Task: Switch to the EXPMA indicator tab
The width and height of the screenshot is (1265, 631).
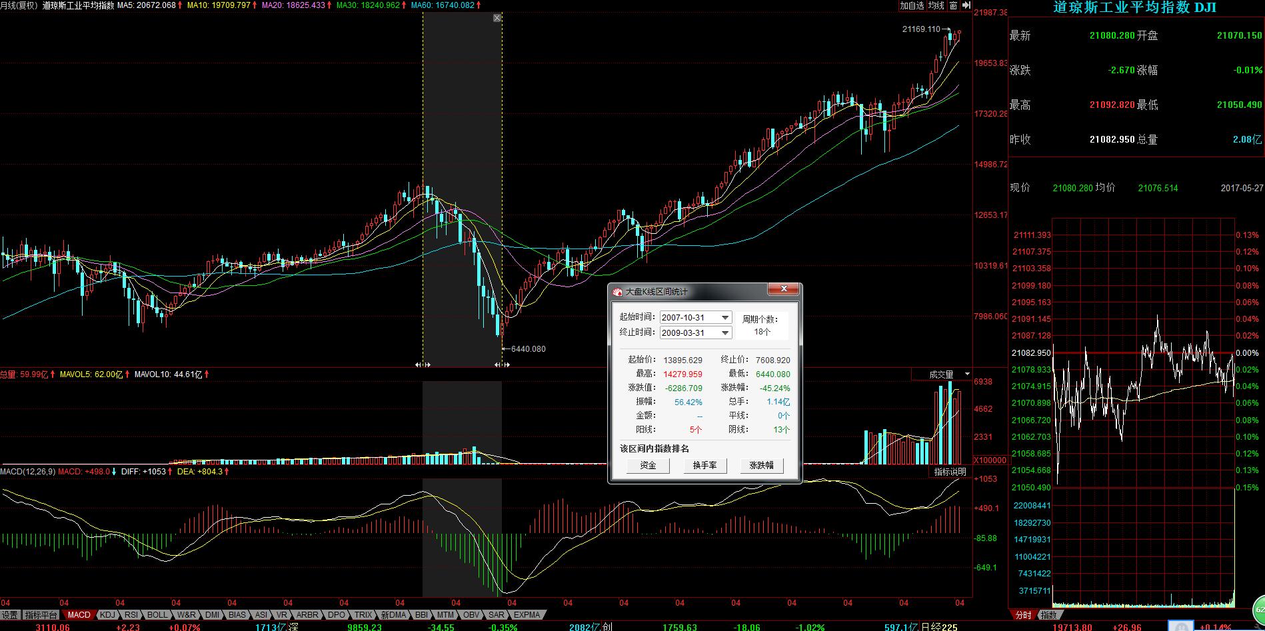Action: (527, 615)
